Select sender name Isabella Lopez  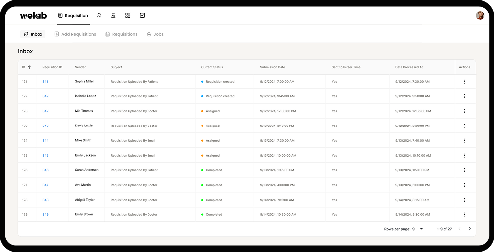point(85,96)
